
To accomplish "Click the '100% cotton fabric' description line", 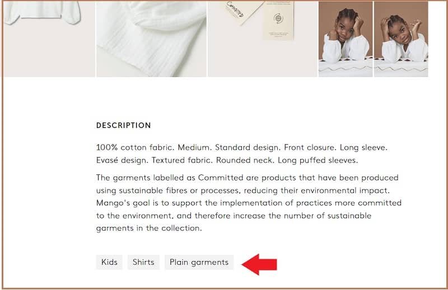I will [242, 148].
